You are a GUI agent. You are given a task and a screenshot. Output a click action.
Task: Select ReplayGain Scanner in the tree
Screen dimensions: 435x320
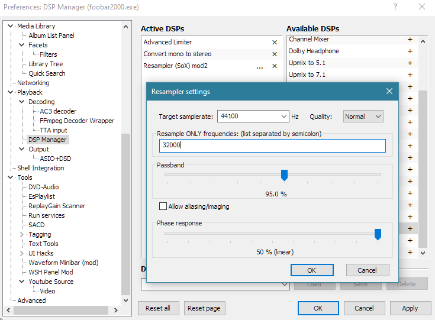pyautogui.click(x=57, y=206)
